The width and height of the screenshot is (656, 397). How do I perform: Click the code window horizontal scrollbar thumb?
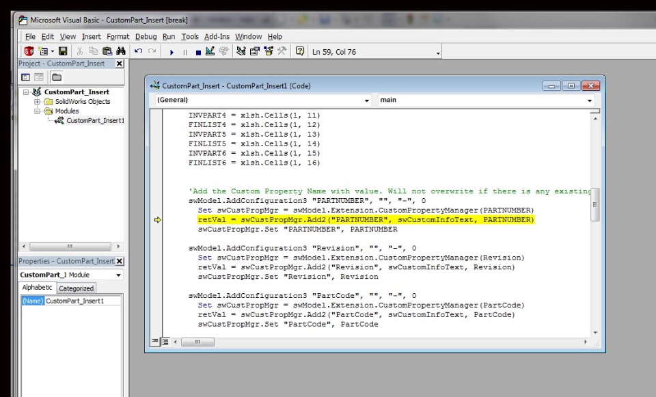197,342
